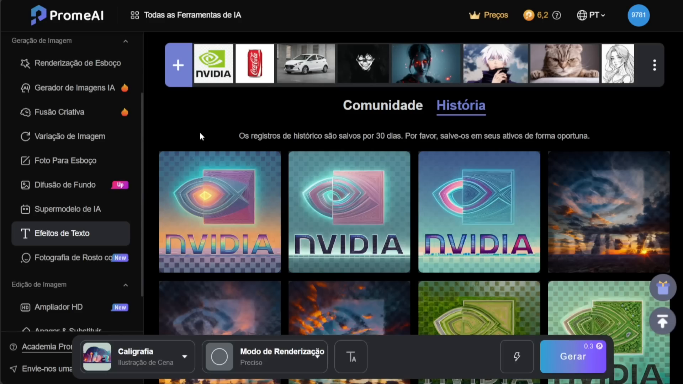This screenshot has height=384, width=683.
Task: Collapse the Geração de Imagem section
Action: (126, 41)
